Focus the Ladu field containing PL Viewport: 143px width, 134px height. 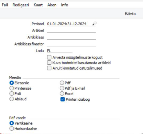(x=60, y=51)
